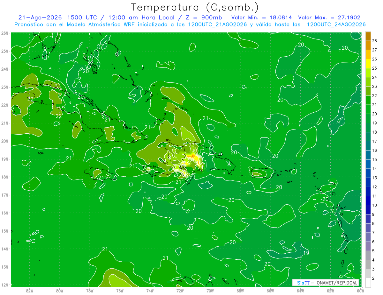Select the "Valor Max. = 27.1902" value
This screenshot has width=383, height=295.
pyautogui.click(x=329, y=18)
